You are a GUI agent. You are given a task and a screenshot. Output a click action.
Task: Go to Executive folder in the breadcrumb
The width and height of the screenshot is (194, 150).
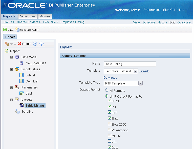[49, 22]
